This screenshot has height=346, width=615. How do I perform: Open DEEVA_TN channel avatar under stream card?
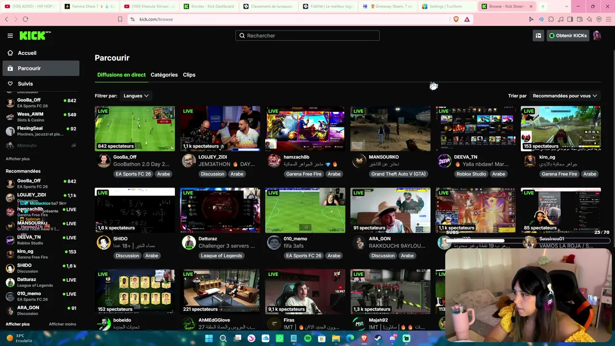click(444, 161)
